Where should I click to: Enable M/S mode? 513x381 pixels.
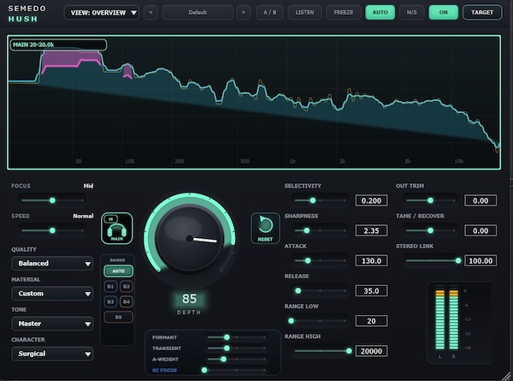[x=411, y=13]
